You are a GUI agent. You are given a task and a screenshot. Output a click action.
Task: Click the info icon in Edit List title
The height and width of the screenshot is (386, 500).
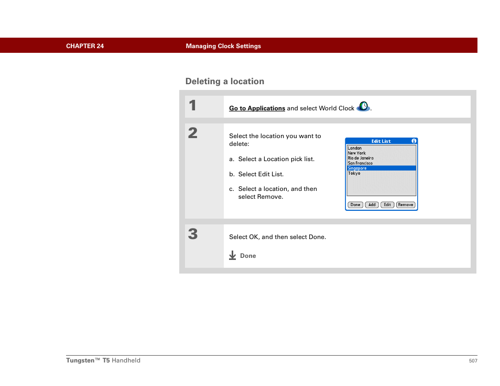coord(414,141)
